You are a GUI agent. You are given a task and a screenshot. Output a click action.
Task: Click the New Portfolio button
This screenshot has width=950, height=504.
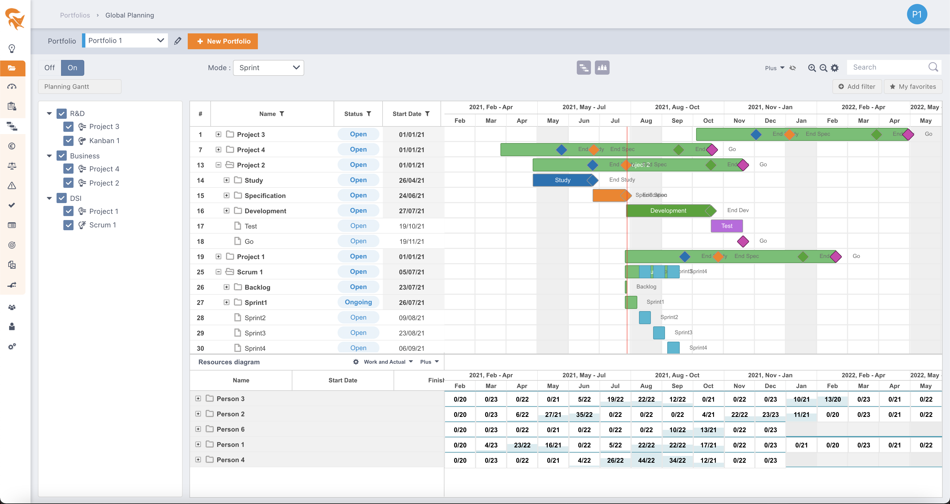click(223, 41)
